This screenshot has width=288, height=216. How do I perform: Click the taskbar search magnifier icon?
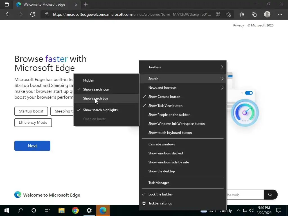click(x=20, y=210)
